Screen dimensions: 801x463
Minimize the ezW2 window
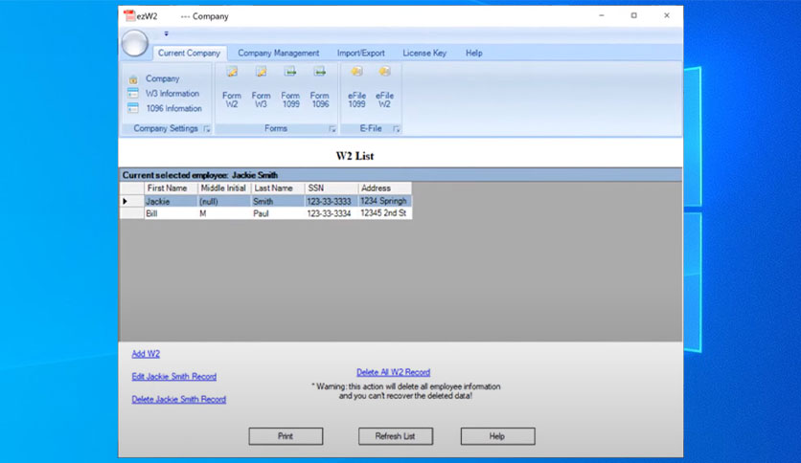pos(602,16)
